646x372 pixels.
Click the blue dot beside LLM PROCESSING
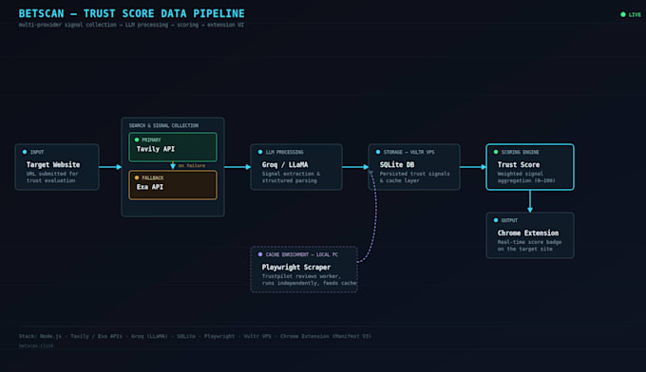[260, 152]
